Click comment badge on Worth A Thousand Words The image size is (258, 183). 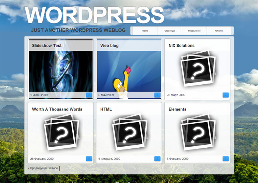coord(89,159)
